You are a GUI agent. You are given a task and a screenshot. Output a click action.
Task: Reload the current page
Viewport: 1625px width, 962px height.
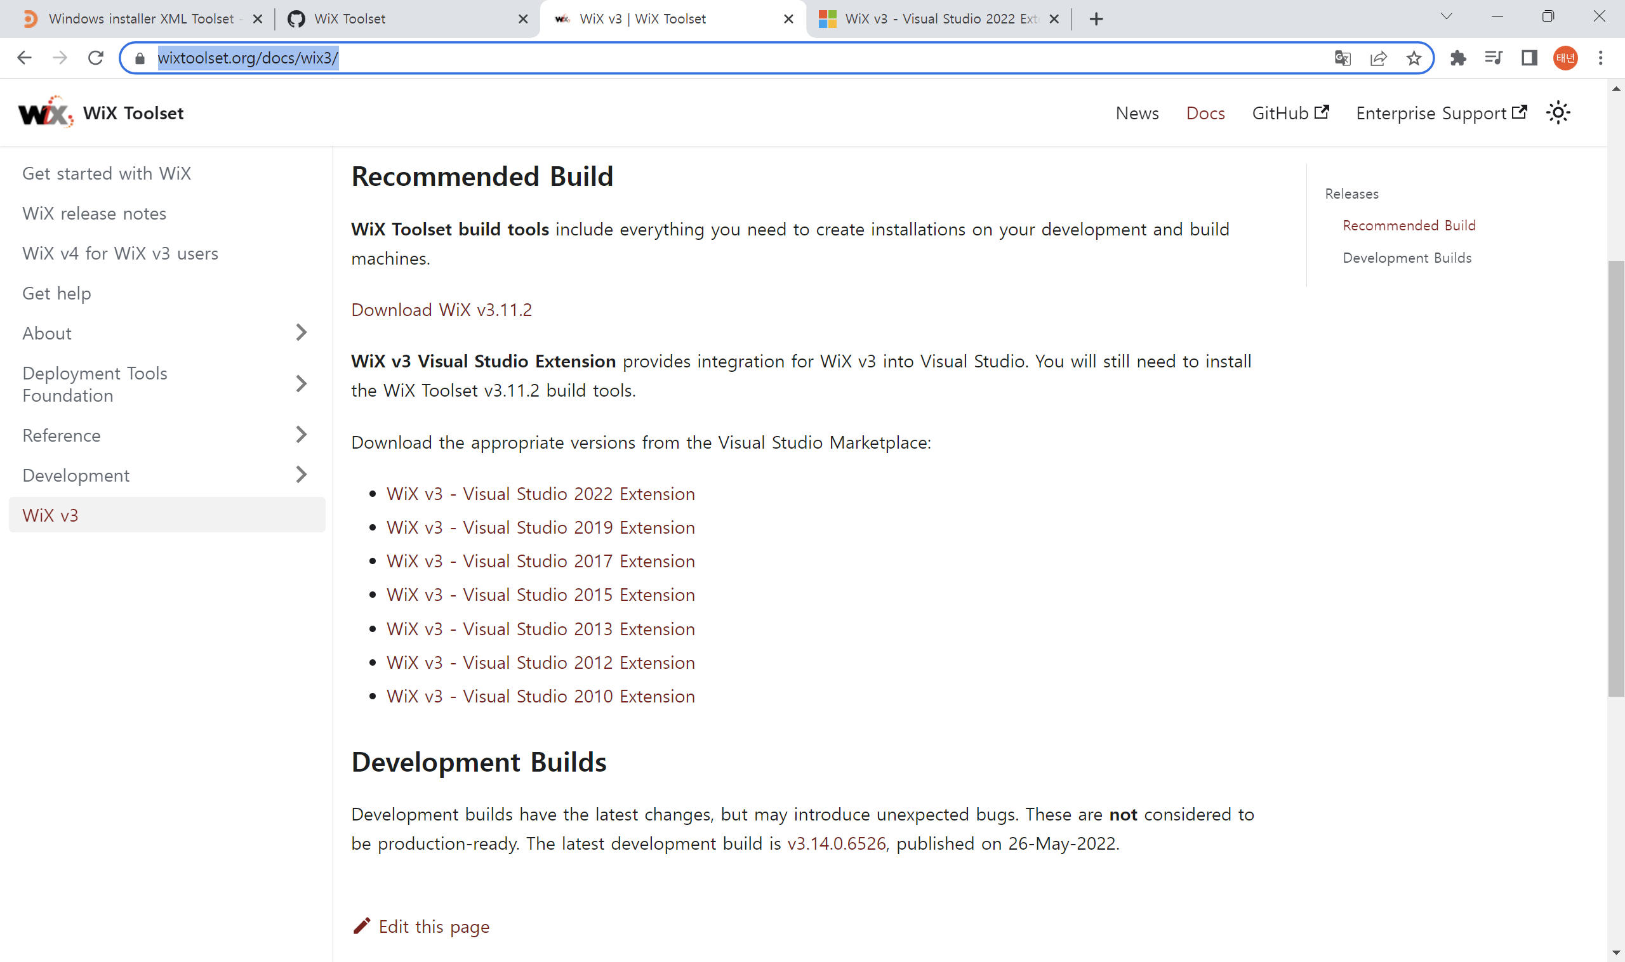(96, 58)
